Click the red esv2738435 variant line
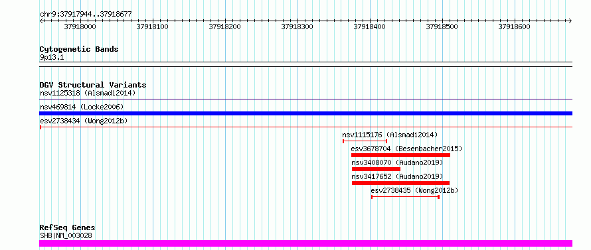 click(405, 197)
